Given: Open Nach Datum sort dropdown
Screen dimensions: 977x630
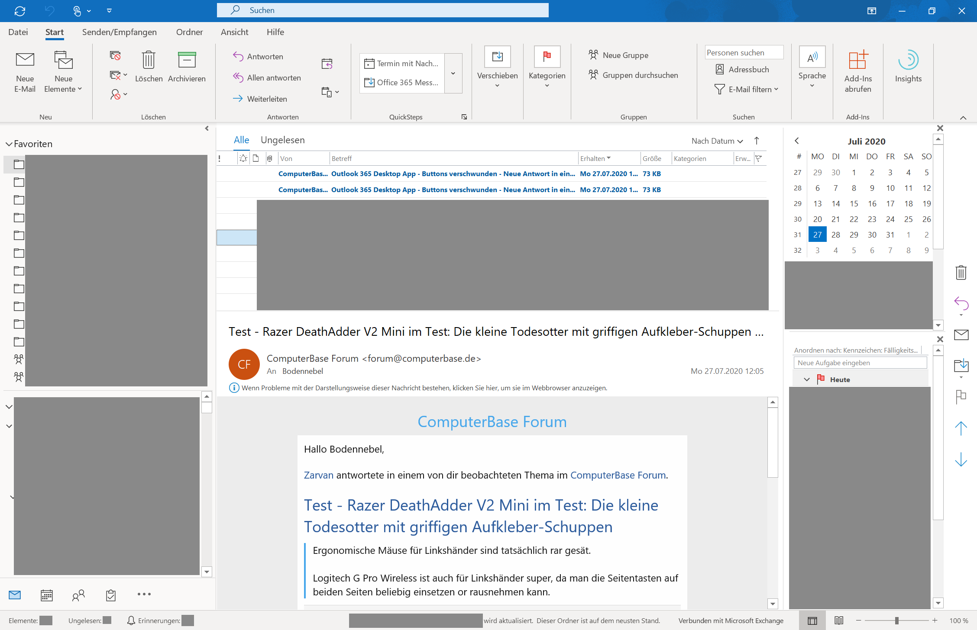Looking at the screenshot, I should [717, 141].
